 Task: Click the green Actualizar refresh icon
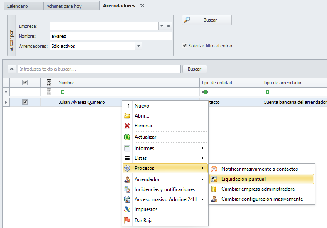click(127, 137)
